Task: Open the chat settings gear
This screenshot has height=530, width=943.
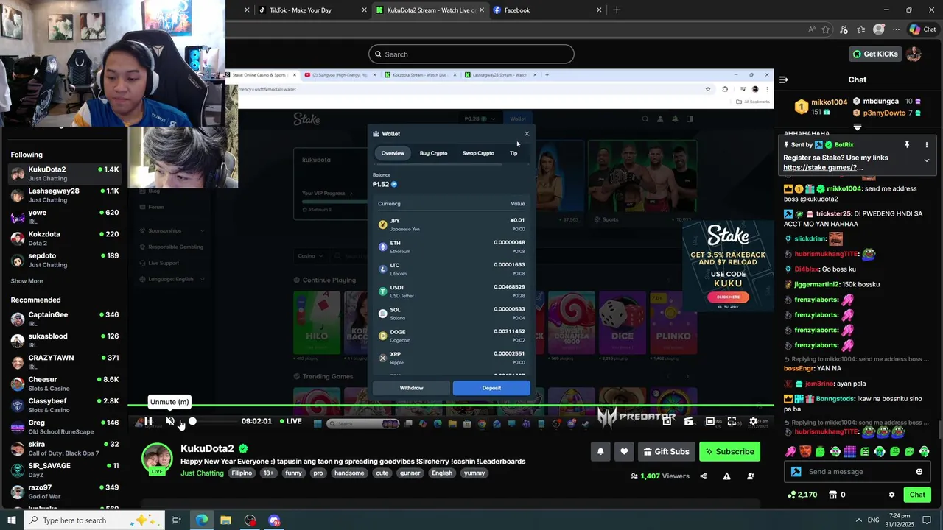Action: coord(891,495)
